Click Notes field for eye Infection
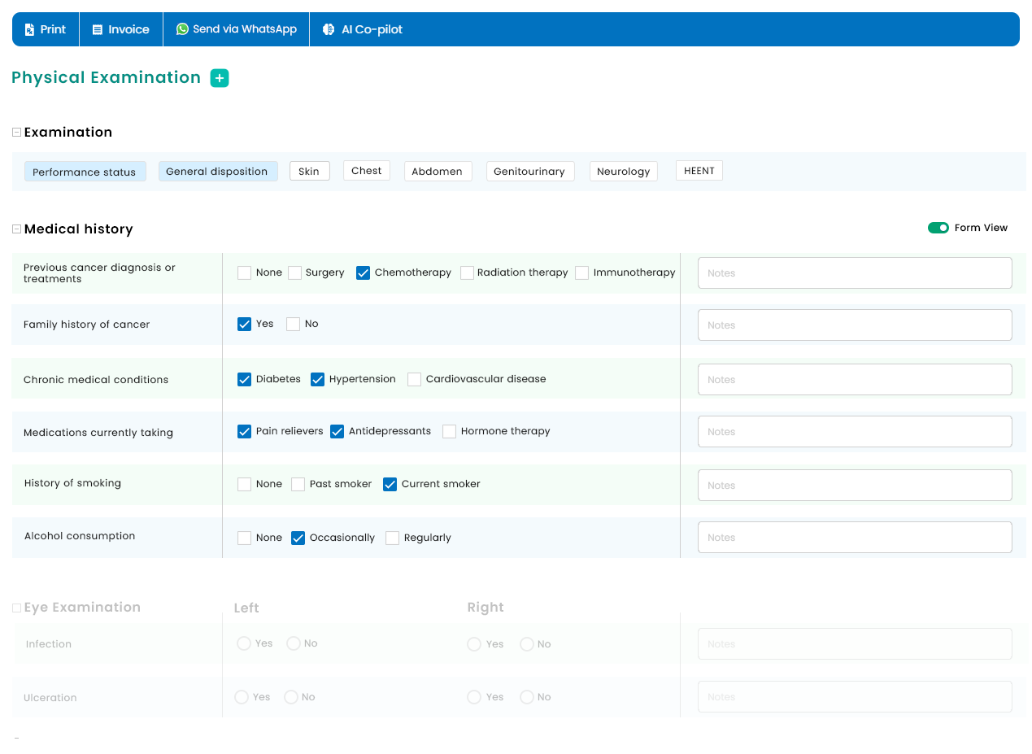 point(855,644)
